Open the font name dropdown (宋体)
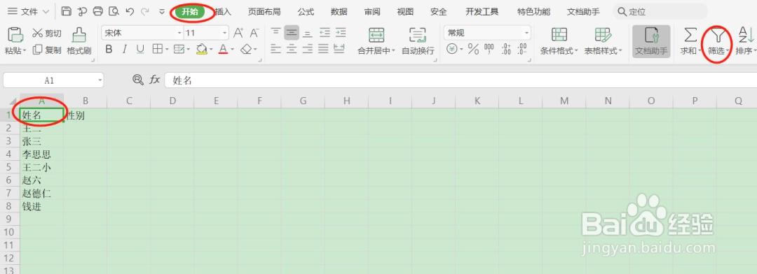The image size is (757, 274). [x=179, y=33]
